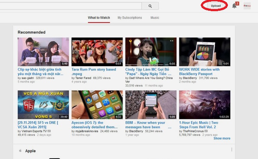The width and height of the screenshot is (258, 159).
Task: Open the Apple channel section heading
Action: click(31, 151)
